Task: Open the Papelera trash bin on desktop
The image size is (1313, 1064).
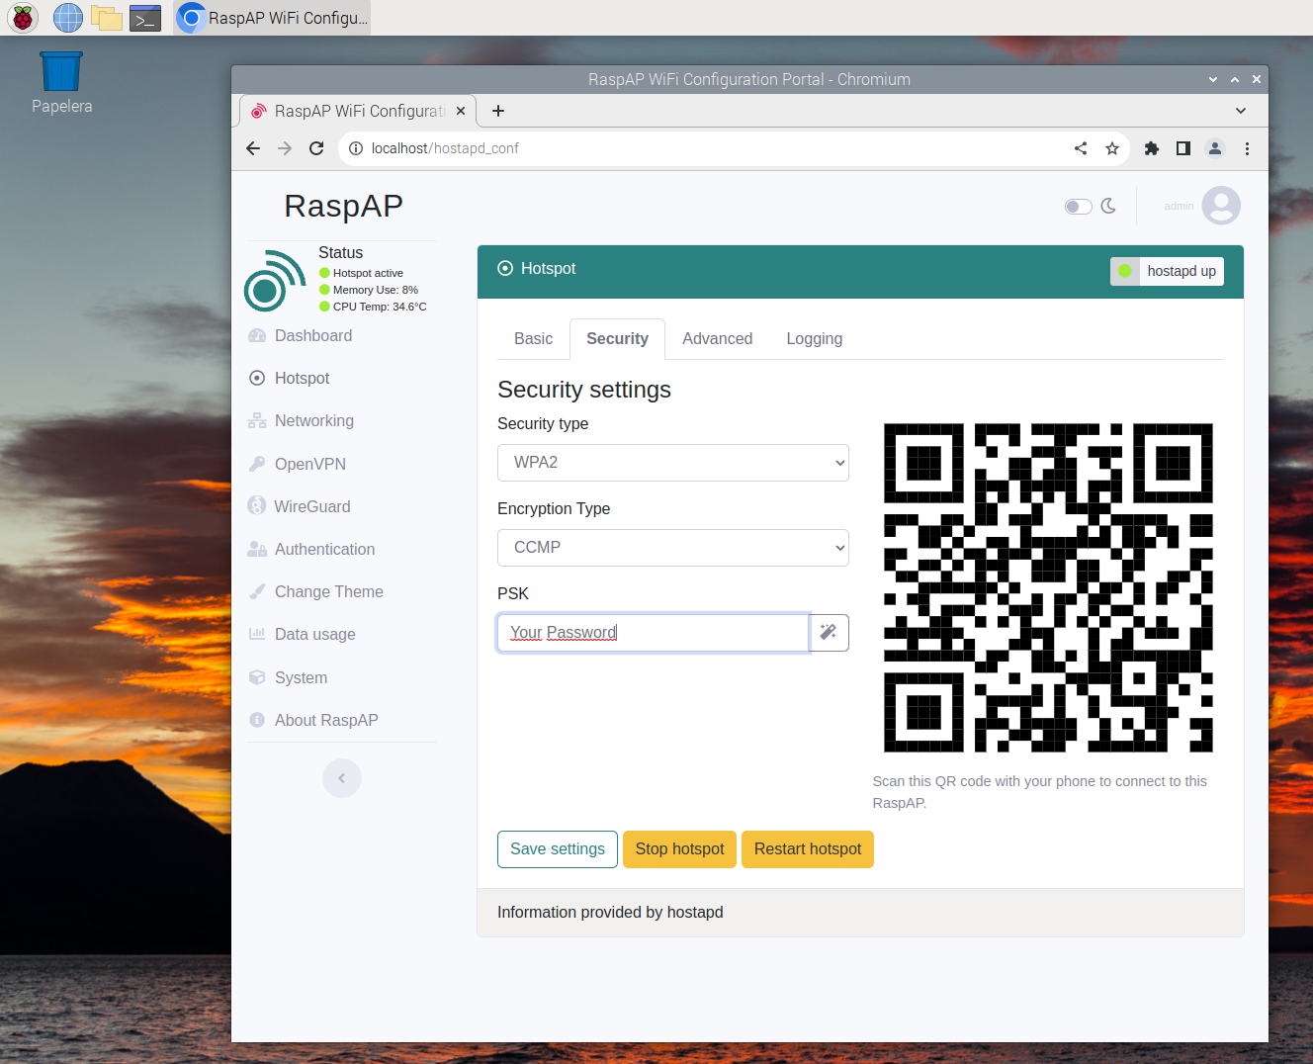Action: coord(61,83)
